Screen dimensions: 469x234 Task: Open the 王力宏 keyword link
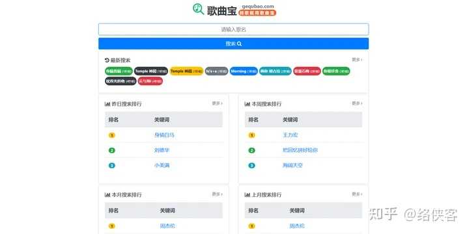point(290,135)
